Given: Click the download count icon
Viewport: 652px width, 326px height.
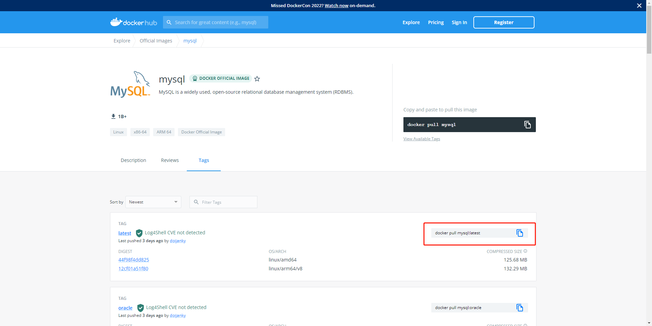Looking at the screenshot, I should (x=113, y=116).
